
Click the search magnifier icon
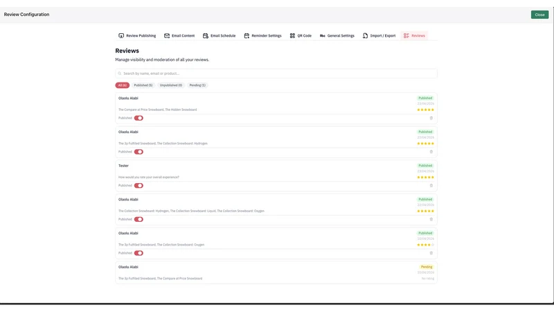120,73
